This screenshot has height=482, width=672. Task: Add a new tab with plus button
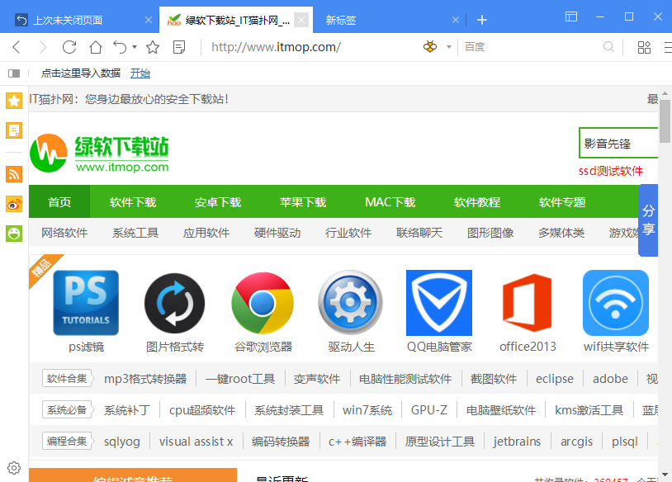(482, 20)
